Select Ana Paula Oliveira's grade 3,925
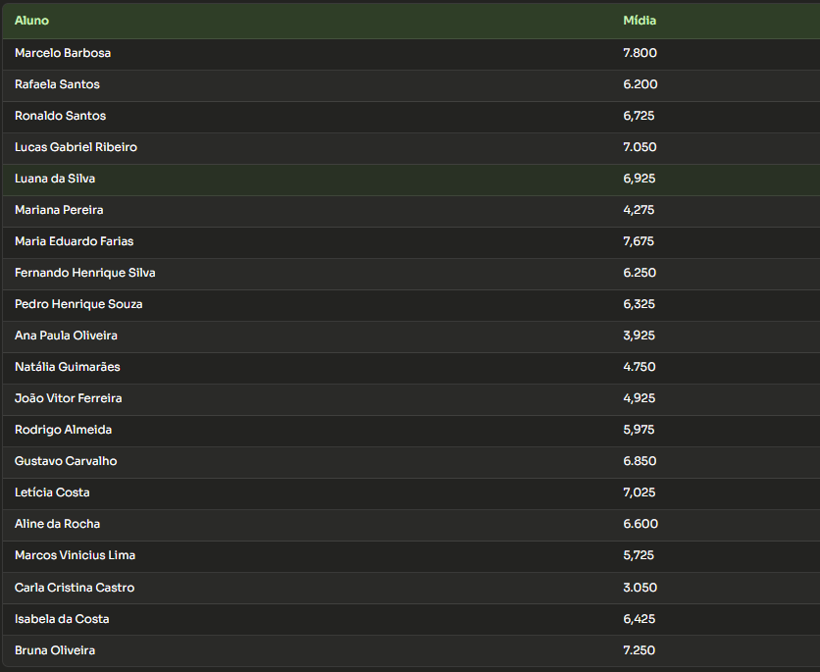The image size is (820, 672). (x=639, y=336)
